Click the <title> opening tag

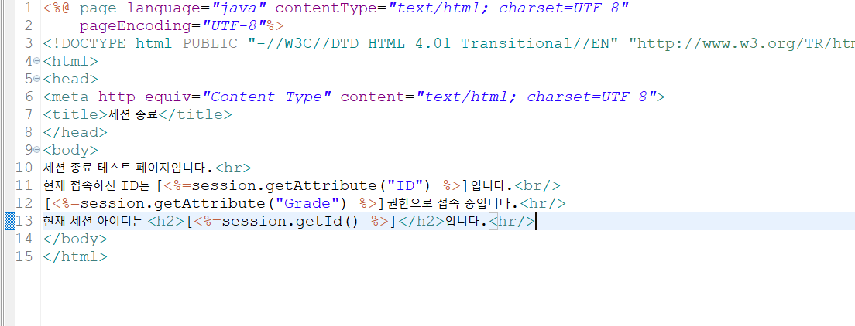point(74,115)
